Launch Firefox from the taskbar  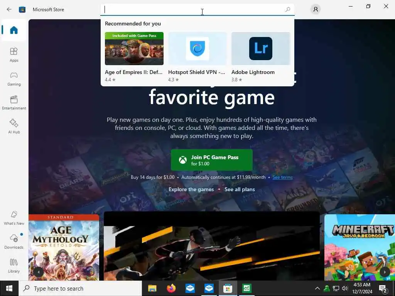[x=171, y=288]
